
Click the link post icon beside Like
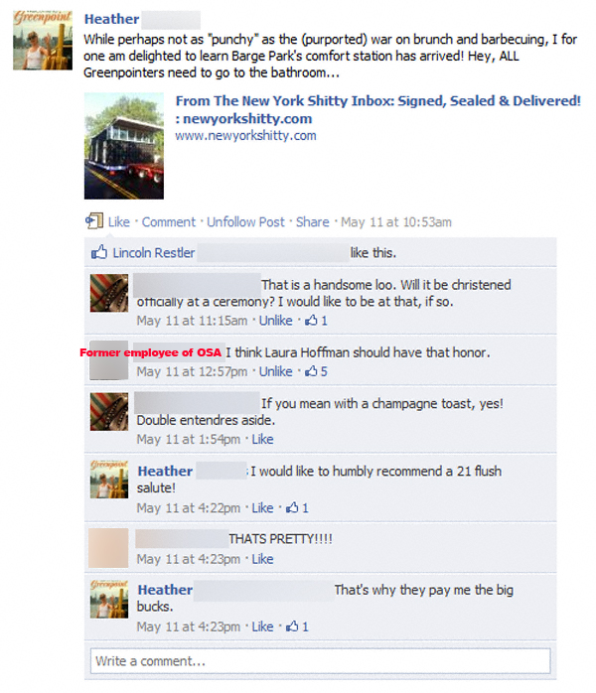click(x=94, y=220)
